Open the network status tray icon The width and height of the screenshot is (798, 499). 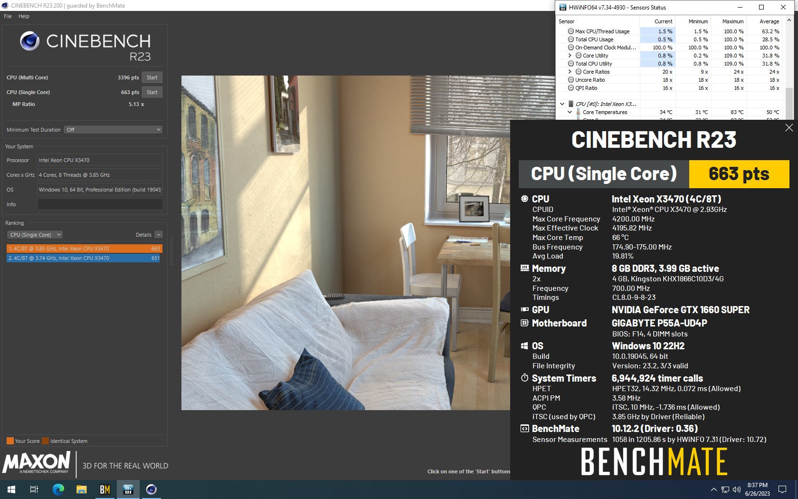point(725,489)
